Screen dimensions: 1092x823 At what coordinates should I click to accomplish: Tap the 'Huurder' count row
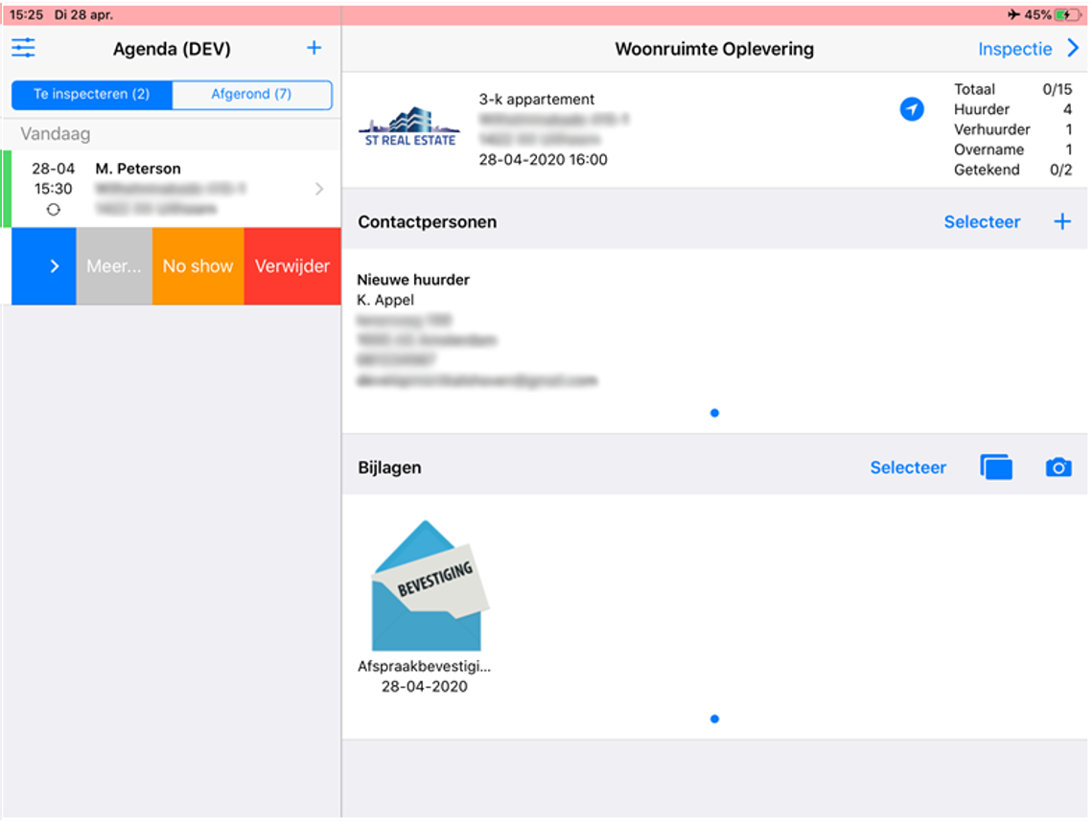coord(1012,109)
